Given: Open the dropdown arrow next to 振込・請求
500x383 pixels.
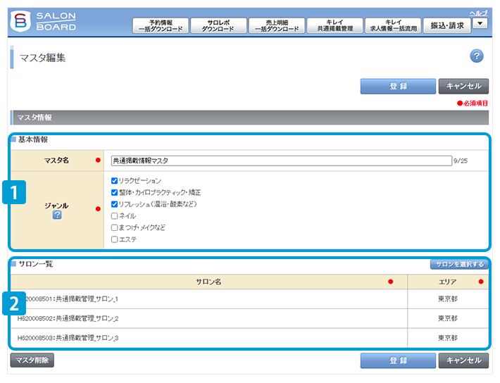Looking at the screenshot, I should coord(480,23).
